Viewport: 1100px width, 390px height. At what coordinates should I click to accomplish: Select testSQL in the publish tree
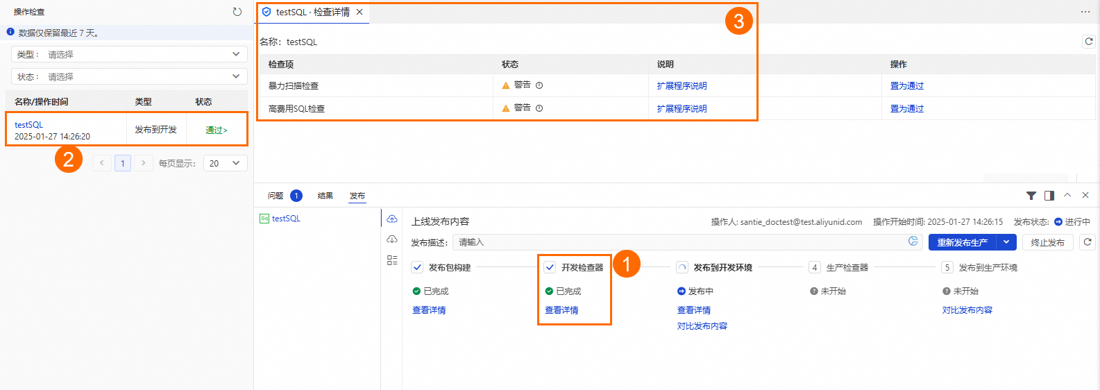(286, 219)
